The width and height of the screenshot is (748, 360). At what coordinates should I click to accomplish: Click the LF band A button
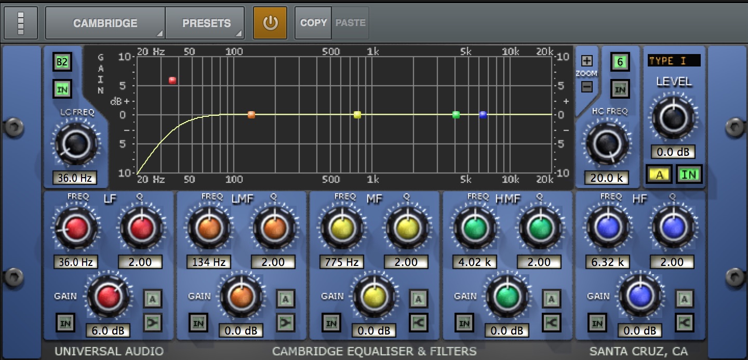click(152, 299)
